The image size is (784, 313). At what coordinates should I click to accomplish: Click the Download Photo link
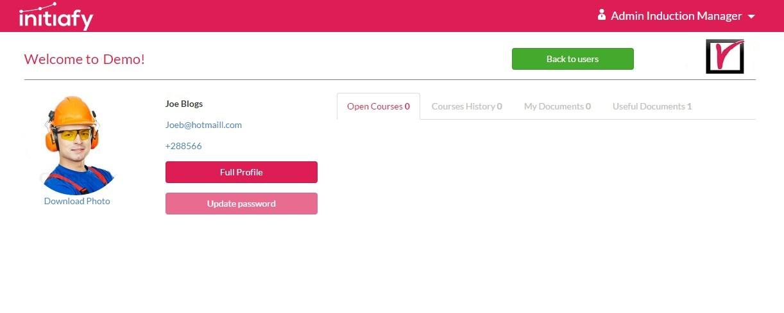point(77,201)
